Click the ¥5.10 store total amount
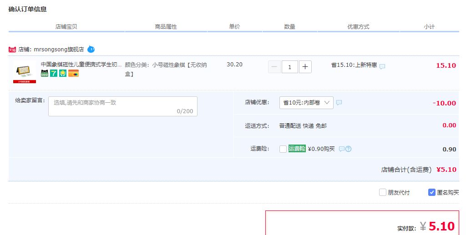 click(446, 170)
